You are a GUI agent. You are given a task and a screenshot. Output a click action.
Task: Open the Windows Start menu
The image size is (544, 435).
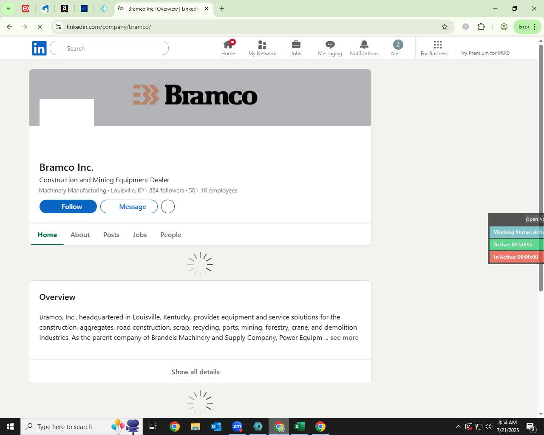[10, 427]
